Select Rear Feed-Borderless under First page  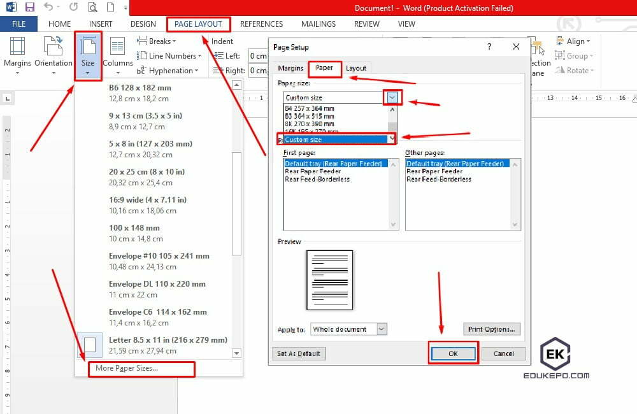point(336,179)
